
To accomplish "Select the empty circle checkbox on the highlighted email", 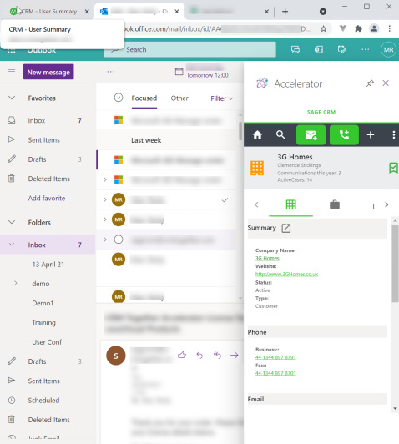I will point(119,240).
